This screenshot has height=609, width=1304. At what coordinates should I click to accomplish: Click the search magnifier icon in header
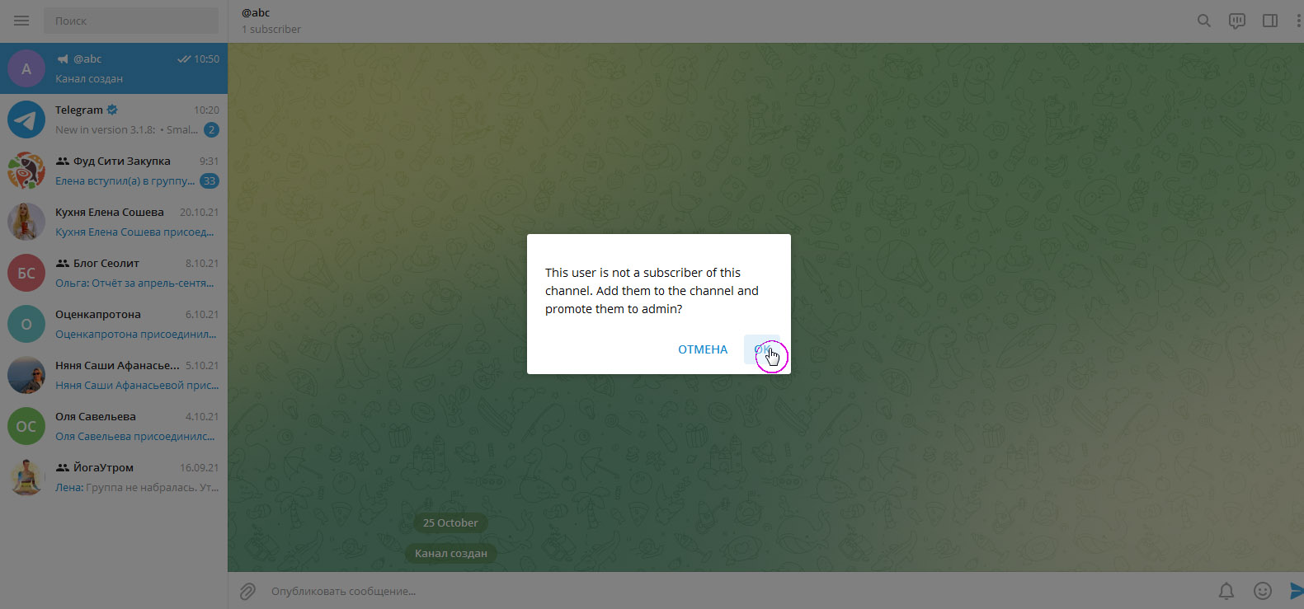click(x=1204, y=21)
